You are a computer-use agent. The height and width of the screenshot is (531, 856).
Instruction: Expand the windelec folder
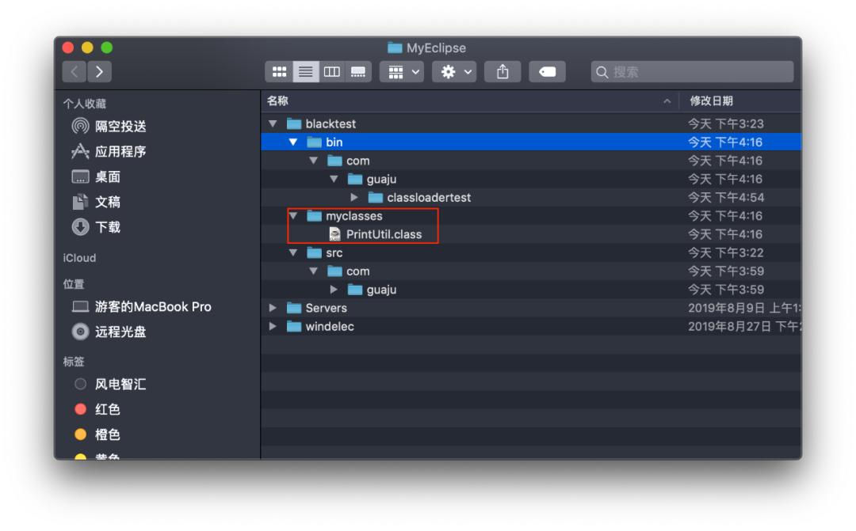(x=273, y=327)
